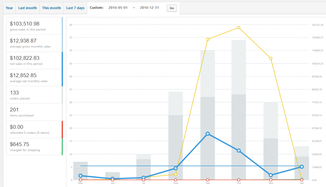Highlight average net monthly sales legend
The height and width of the screenshot is (187, 326).
click(34, 78)
